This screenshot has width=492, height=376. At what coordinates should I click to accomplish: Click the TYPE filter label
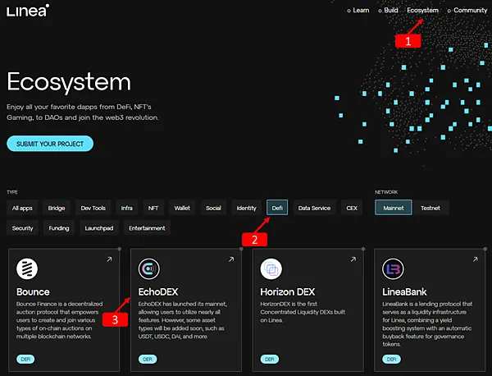tap(12, 192)
